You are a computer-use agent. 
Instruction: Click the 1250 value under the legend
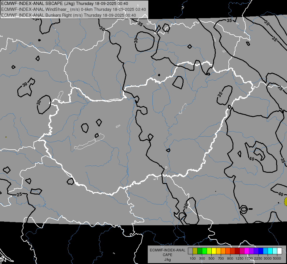[x=240, y=258]
